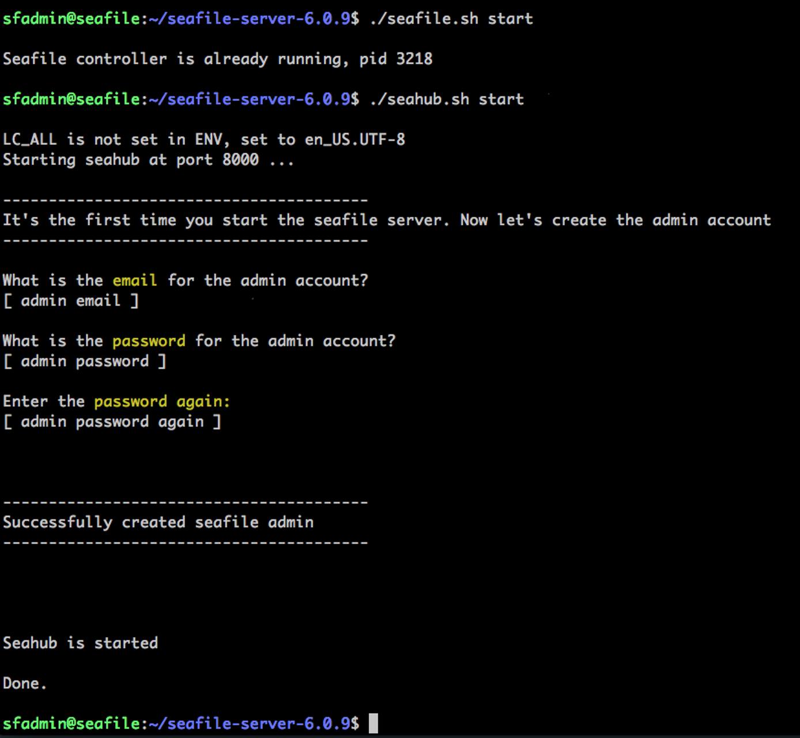Click the dashed line above "Successfully created"

click(x=185, y=502)
